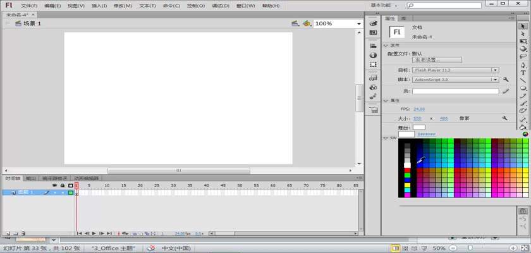Select the Text tool in the toolbox

(x=523, y=73)
